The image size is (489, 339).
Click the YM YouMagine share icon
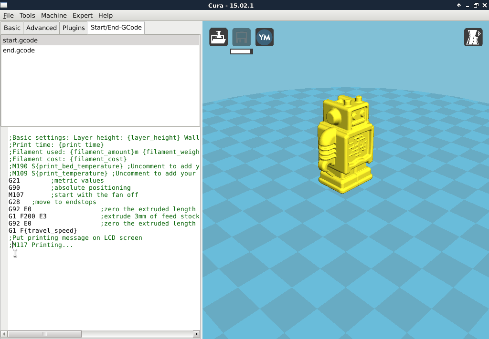coord(265,37)
